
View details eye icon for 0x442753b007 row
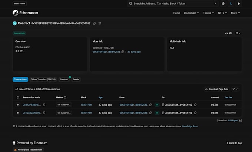click(x=18, y=105)
